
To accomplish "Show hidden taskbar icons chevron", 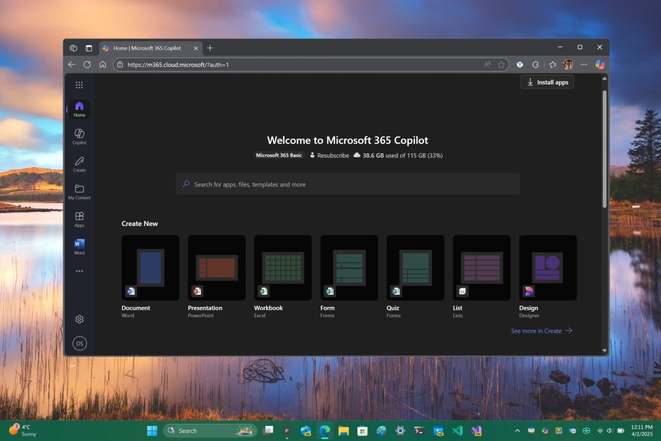I will [517, 431].
